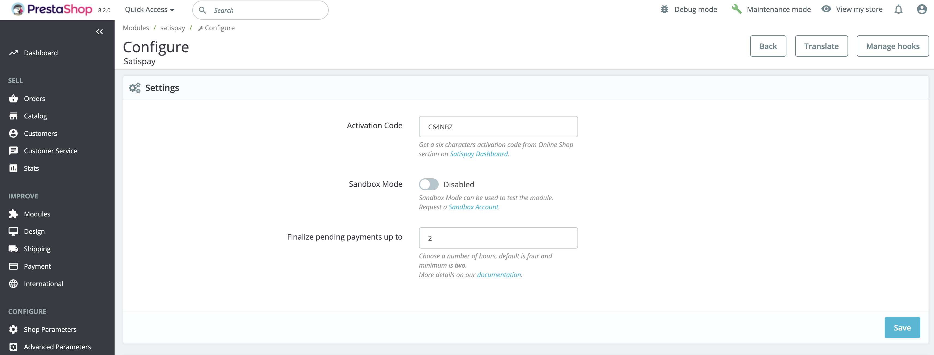Enable the Sandbox Mode toggle
Viewport: 934px width, 355px height.
click(429, 184)
